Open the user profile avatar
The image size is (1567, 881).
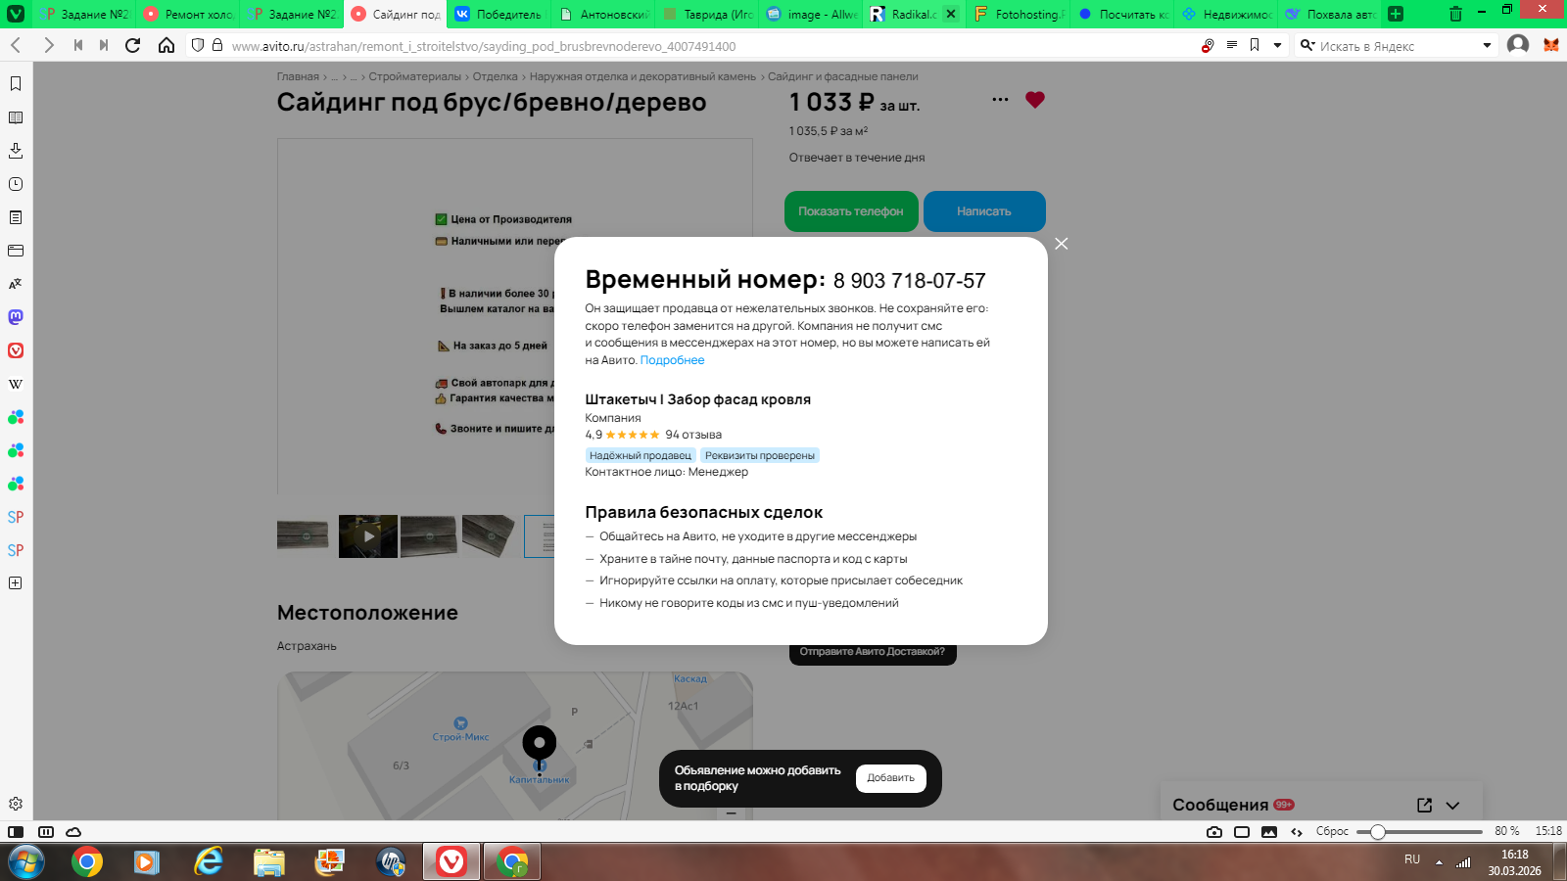[x=1518, y=45]
